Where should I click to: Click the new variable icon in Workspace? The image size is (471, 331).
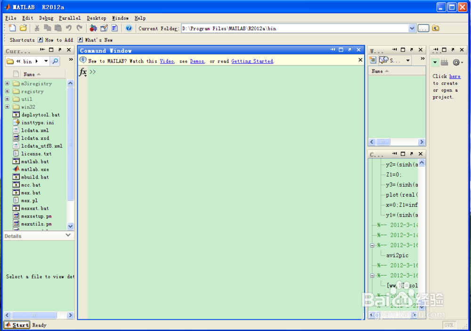(373, 60)
